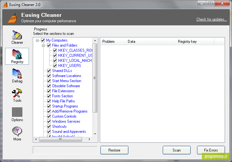Click the scan progress bar

pyautogui.click(x=65, y=150)
